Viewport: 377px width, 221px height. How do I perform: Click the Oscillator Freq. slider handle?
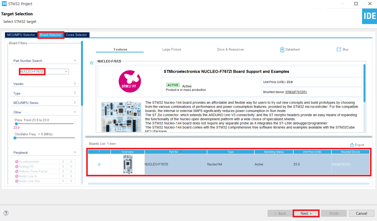coord(15,138)
